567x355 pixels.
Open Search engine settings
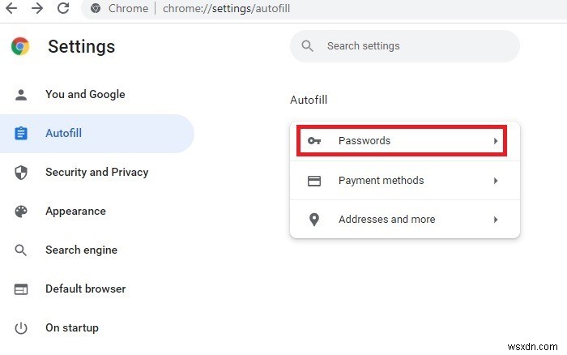(81, 250)
